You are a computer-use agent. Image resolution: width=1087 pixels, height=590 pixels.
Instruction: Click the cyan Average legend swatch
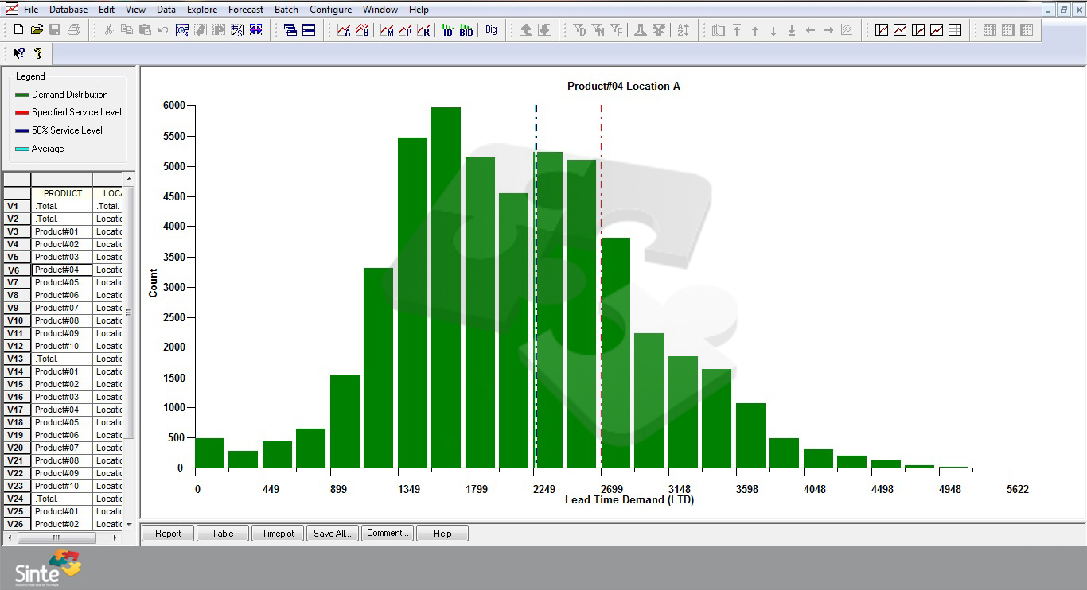tap(22, 149)
